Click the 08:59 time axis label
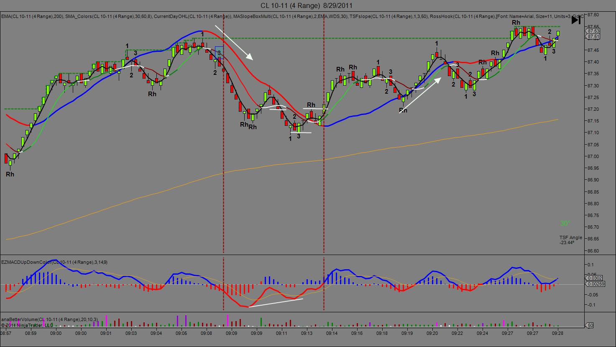 [31, 334]
